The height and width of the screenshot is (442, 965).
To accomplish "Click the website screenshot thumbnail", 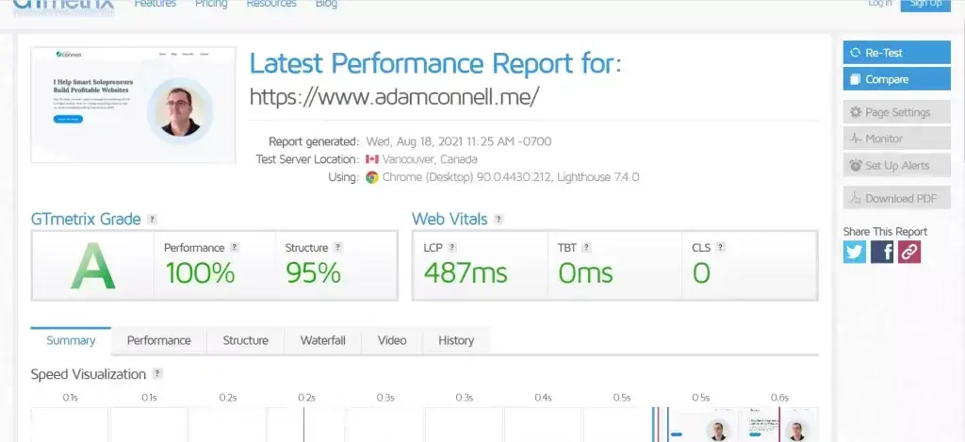I will tap(134, 105).
